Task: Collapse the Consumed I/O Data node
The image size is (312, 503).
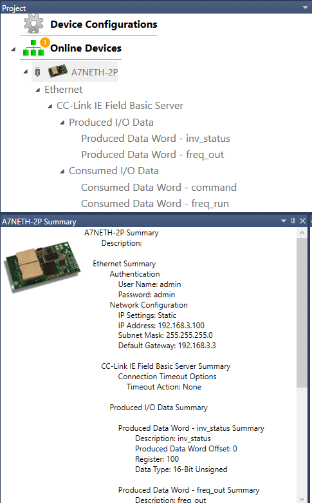Action: pos(62,172)
